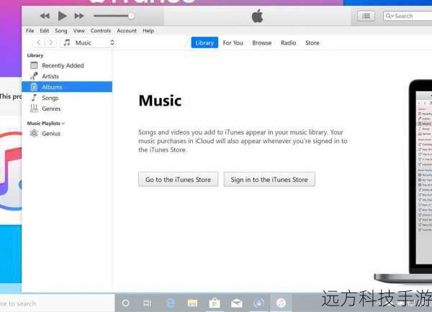
Task: Open the Genius playlist
Action: [x=67, y=134]
